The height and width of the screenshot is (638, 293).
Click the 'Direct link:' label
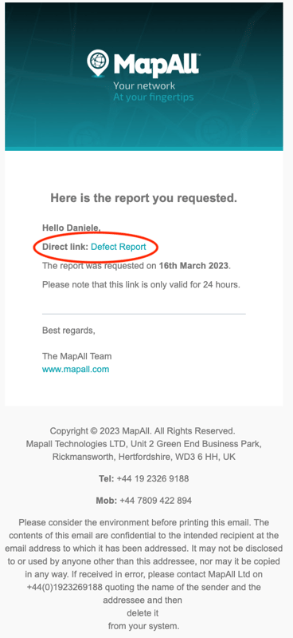pos(65,247)
